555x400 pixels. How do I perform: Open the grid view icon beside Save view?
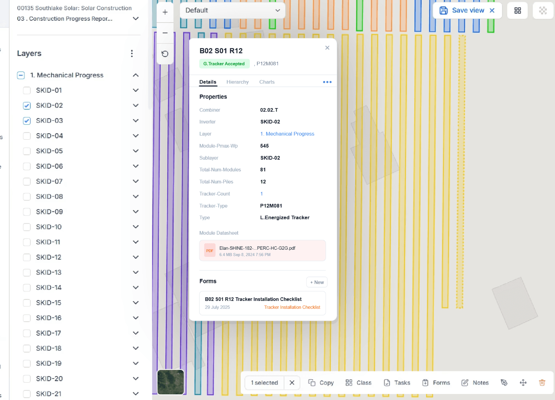pos(518,11)
